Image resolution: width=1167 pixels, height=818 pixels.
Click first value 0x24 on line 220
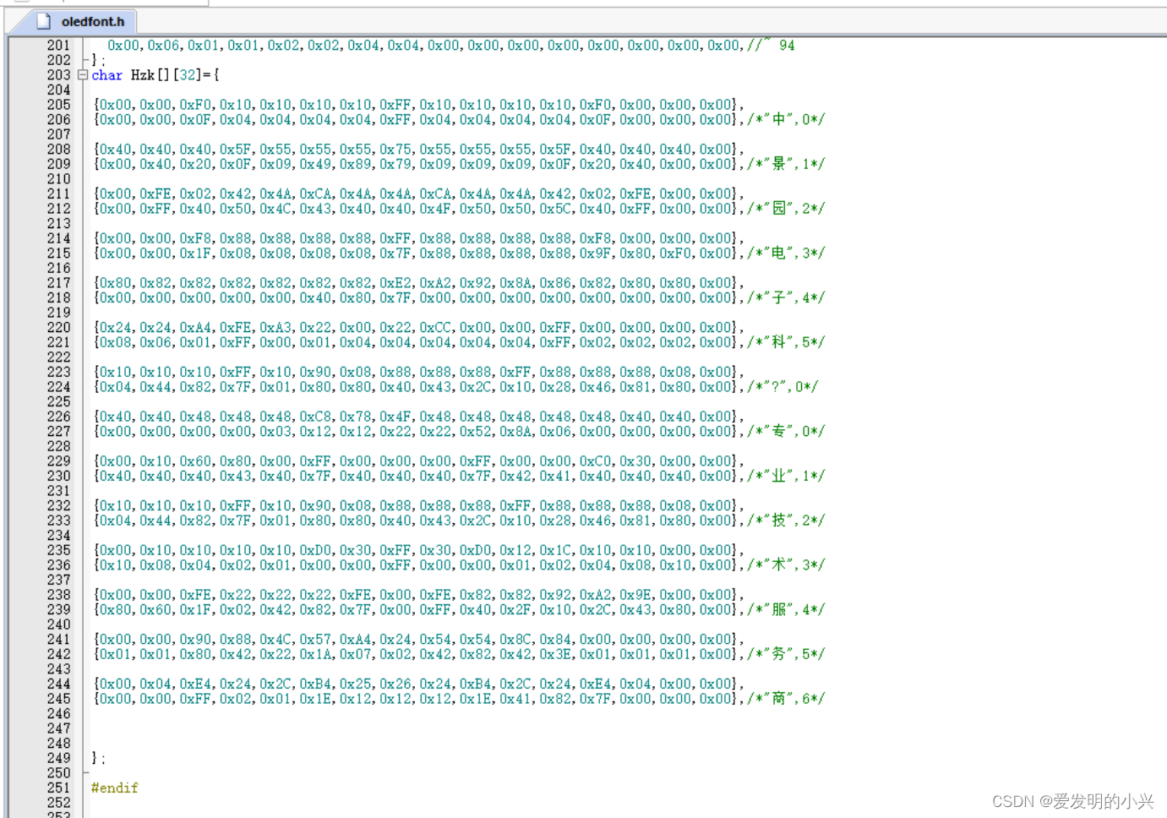116,327
